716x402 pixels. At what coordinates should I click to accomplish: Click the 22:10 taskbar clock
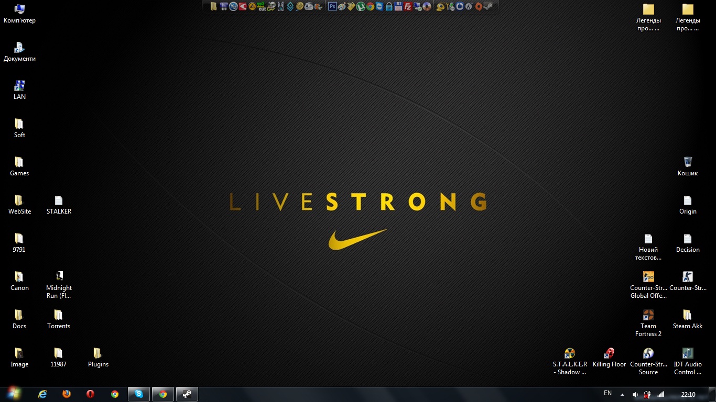coord(688,394)
